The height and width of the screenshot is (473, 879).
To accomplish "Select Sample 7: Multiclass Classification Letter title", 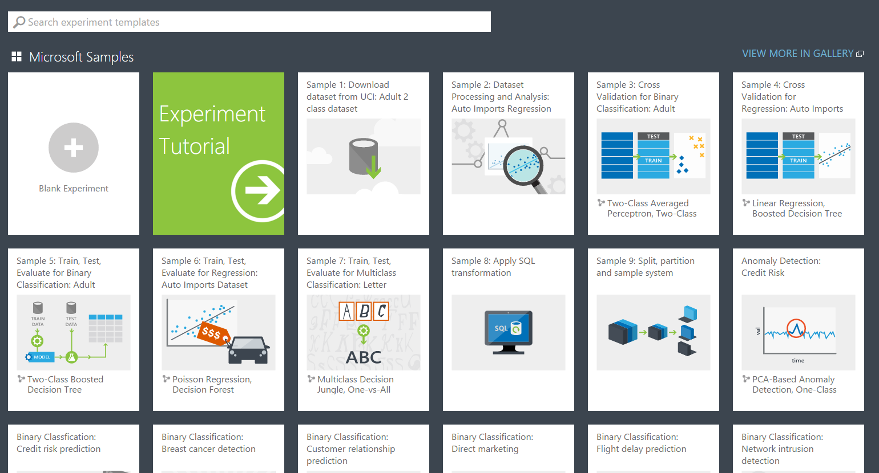I will coord(351,273).
